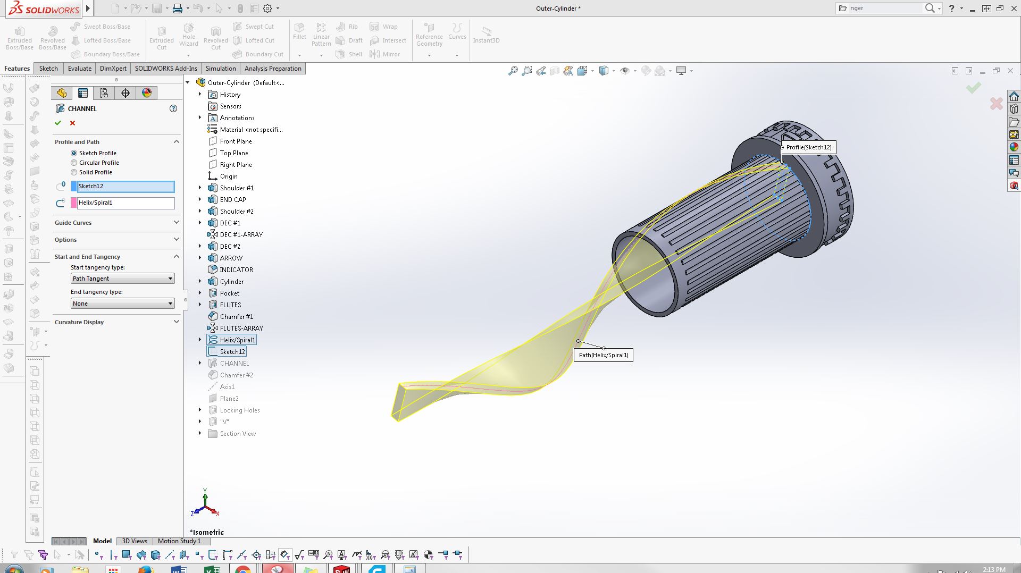Open the PropertyManager tab icon
1021x573 pixels.
click(83, 93)
